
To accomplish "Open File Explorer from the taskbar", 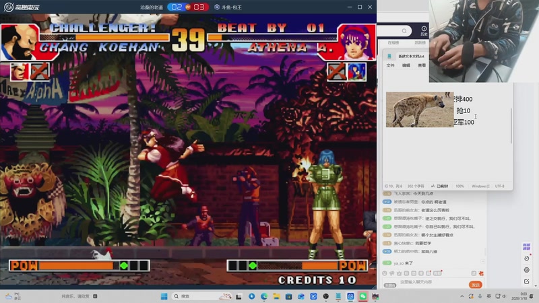I will (x=276, y=296).
